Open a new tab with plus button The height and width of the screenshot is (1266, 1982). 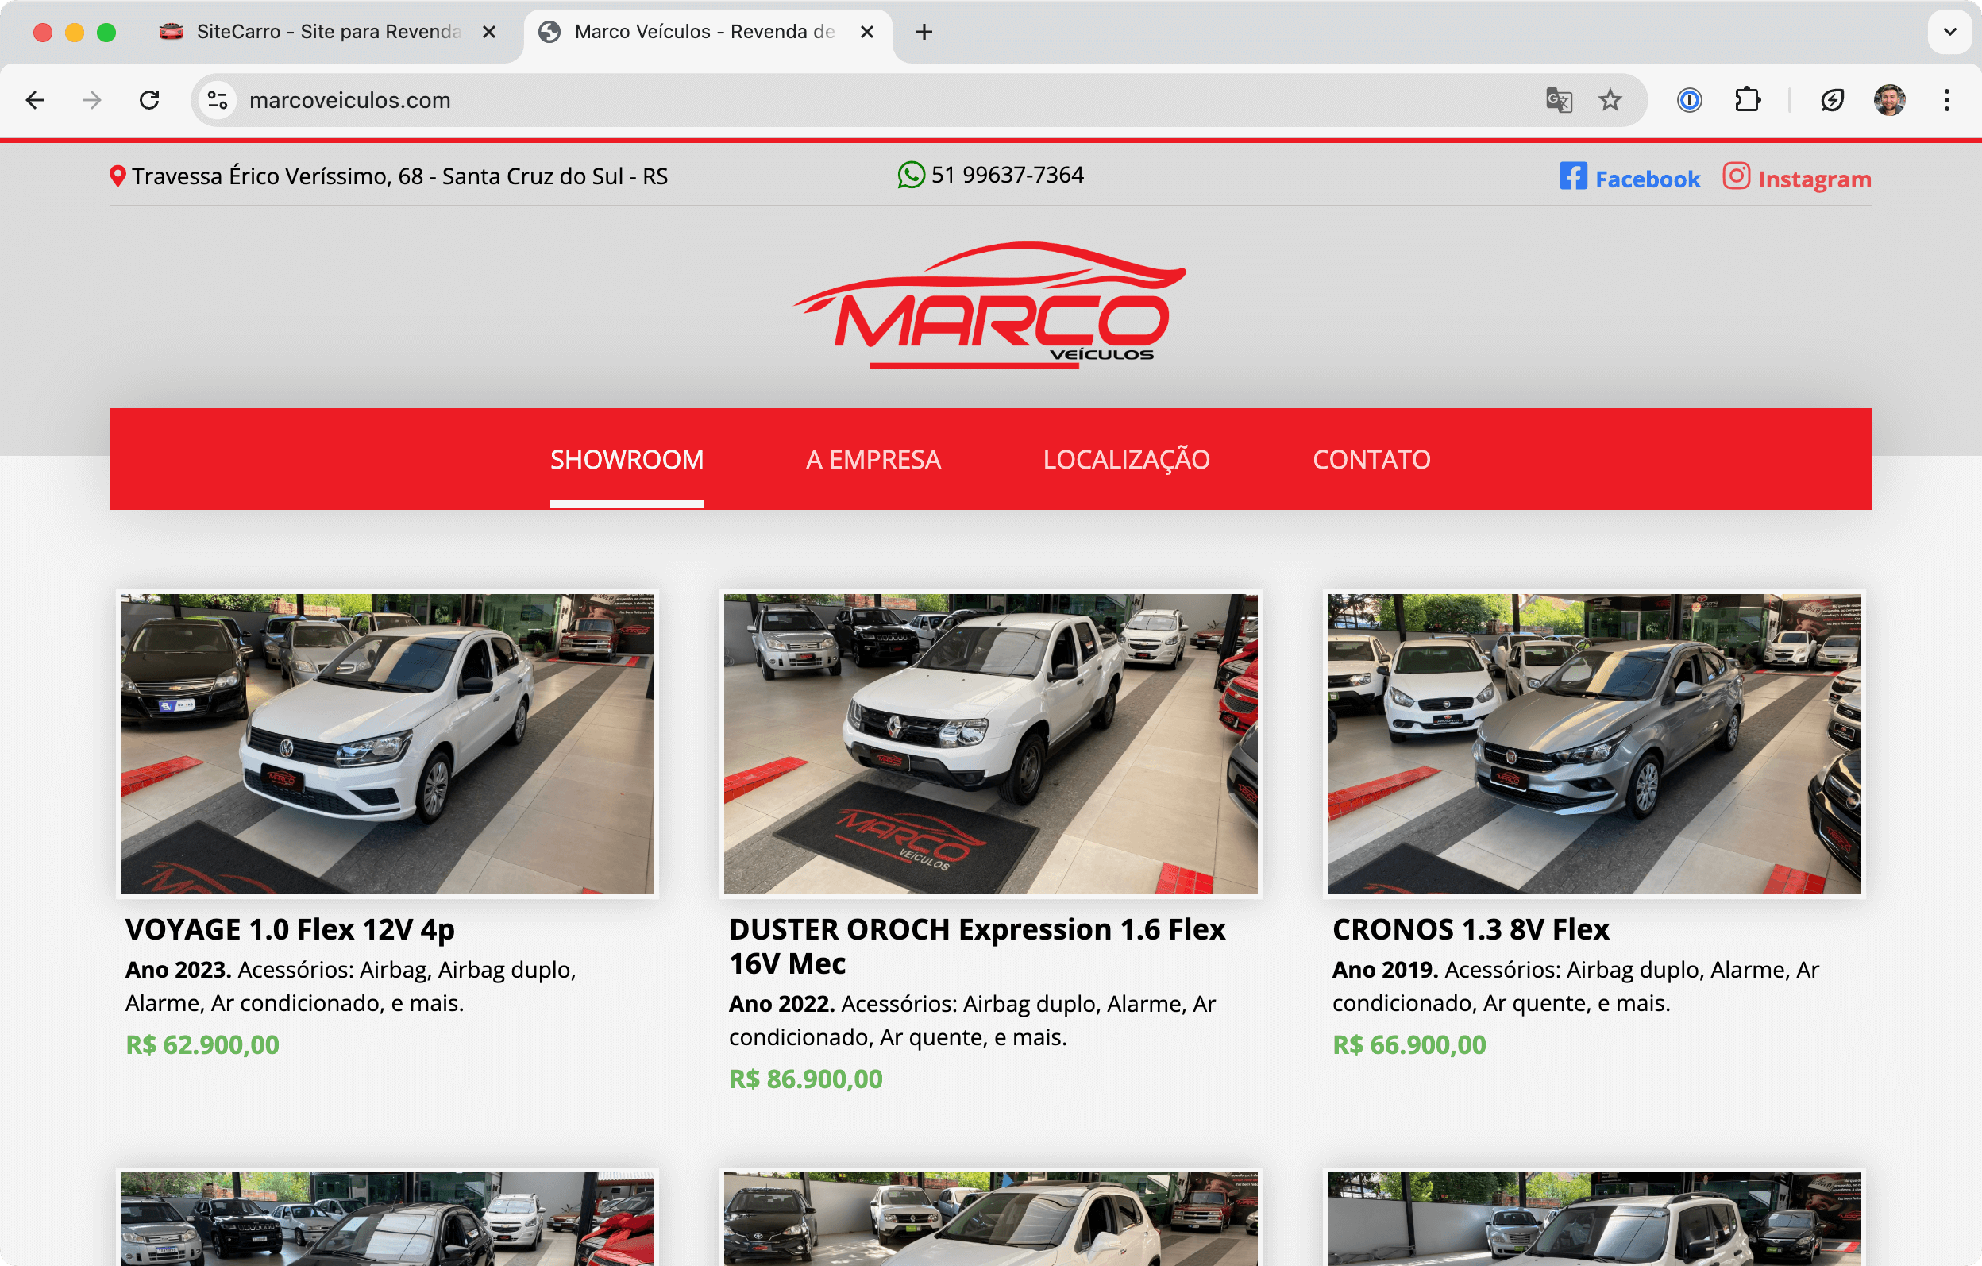tap(924, 32)
